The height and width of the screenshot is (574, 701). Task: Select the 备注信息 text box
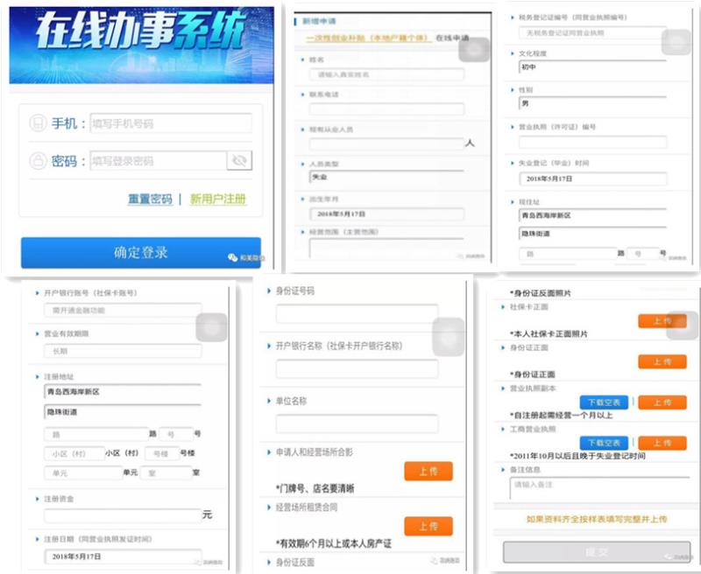tap(591, 488)
